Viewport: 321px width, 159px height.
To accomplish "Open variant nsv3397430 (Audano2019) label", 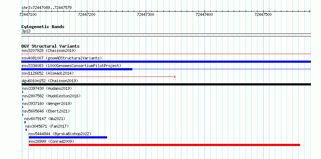I will tap(47, 88).
